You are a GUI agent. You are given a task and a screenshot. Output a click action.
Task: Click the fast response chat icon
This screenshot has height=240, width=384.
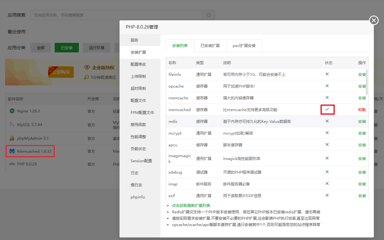point(86,77)
